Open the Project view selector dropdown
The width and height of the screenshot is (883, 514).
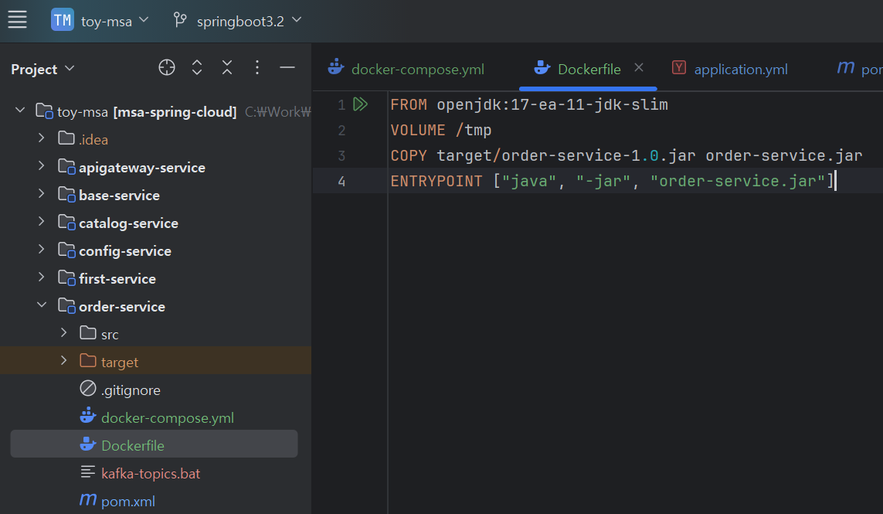pyautogui.click(x=42, y=69)
